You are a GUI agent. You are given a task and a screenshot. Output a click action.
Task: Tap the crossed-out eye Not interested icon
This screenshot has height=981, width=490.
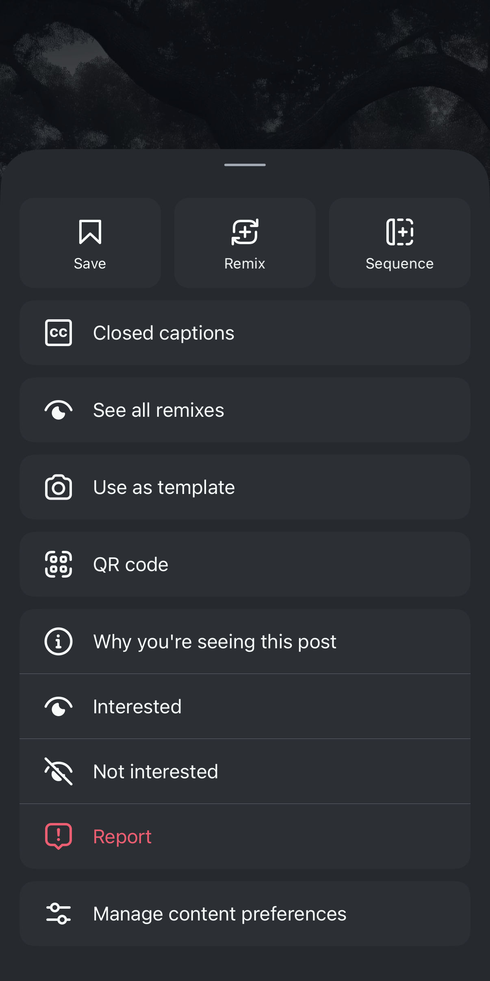point(59,771)
